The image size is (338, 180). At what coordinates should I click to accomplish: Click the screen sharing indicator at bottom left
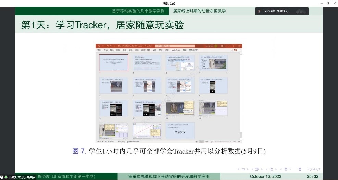19,177
